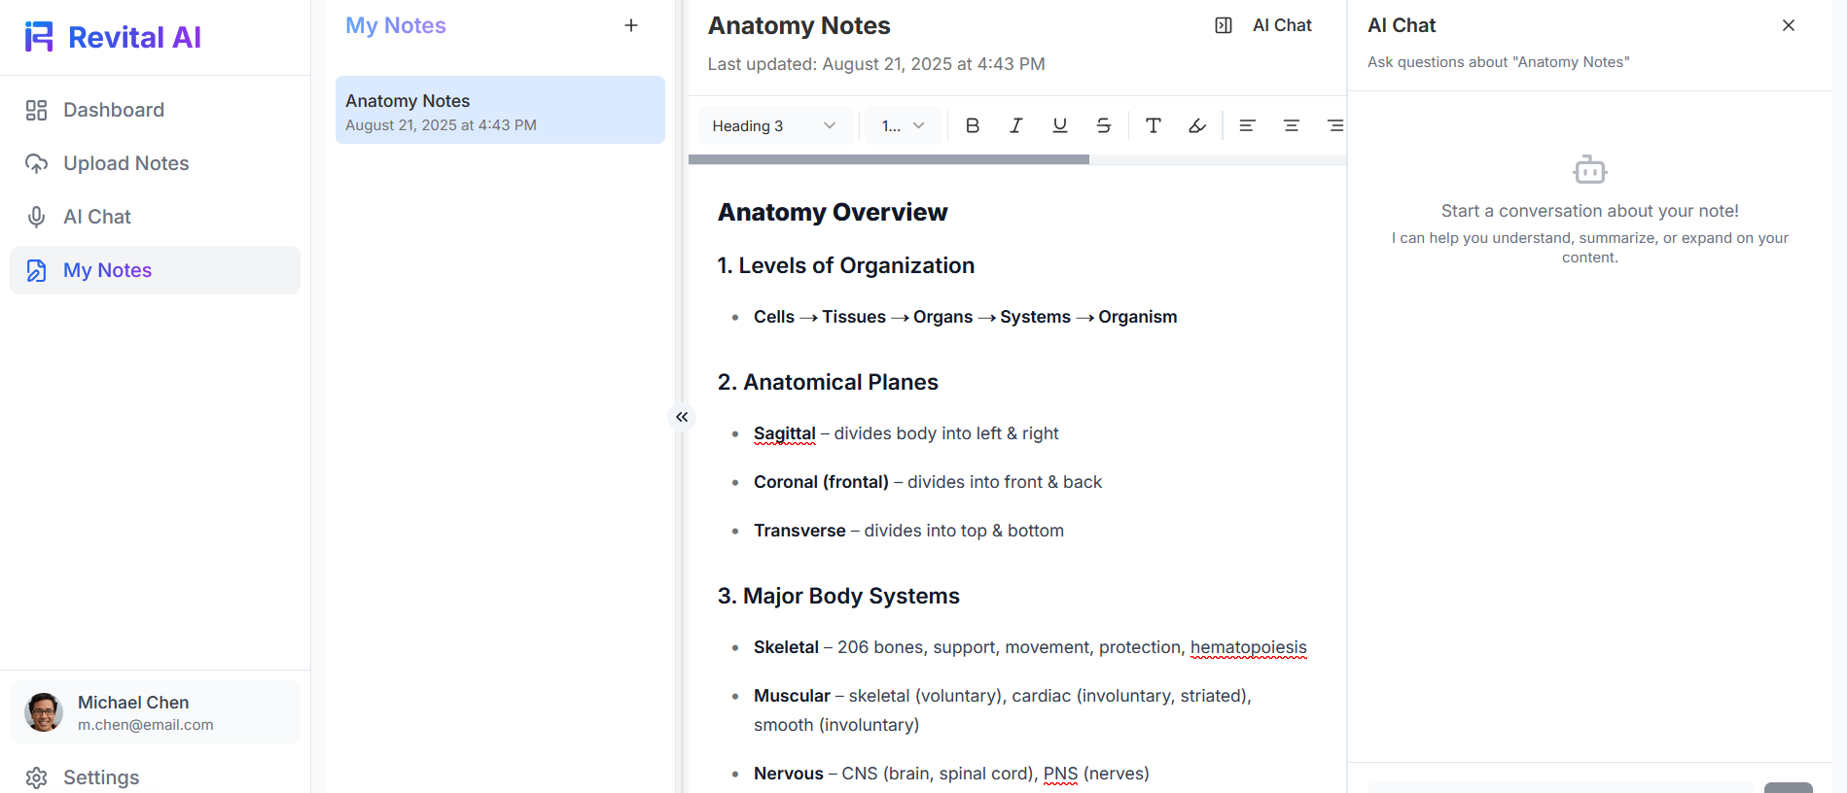Toggle underline text formatting
Screen dimensions: 1847x793
point(1059,125)
